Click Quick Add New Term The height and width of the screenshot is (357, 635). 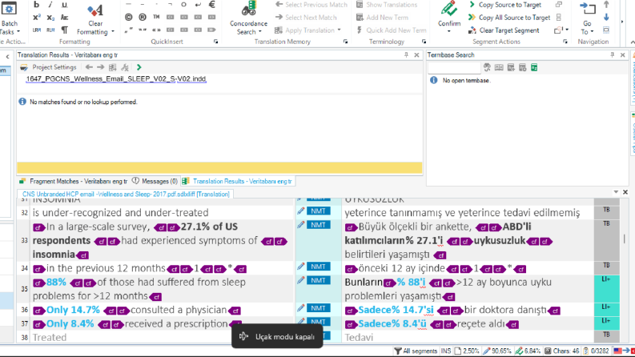392,30
